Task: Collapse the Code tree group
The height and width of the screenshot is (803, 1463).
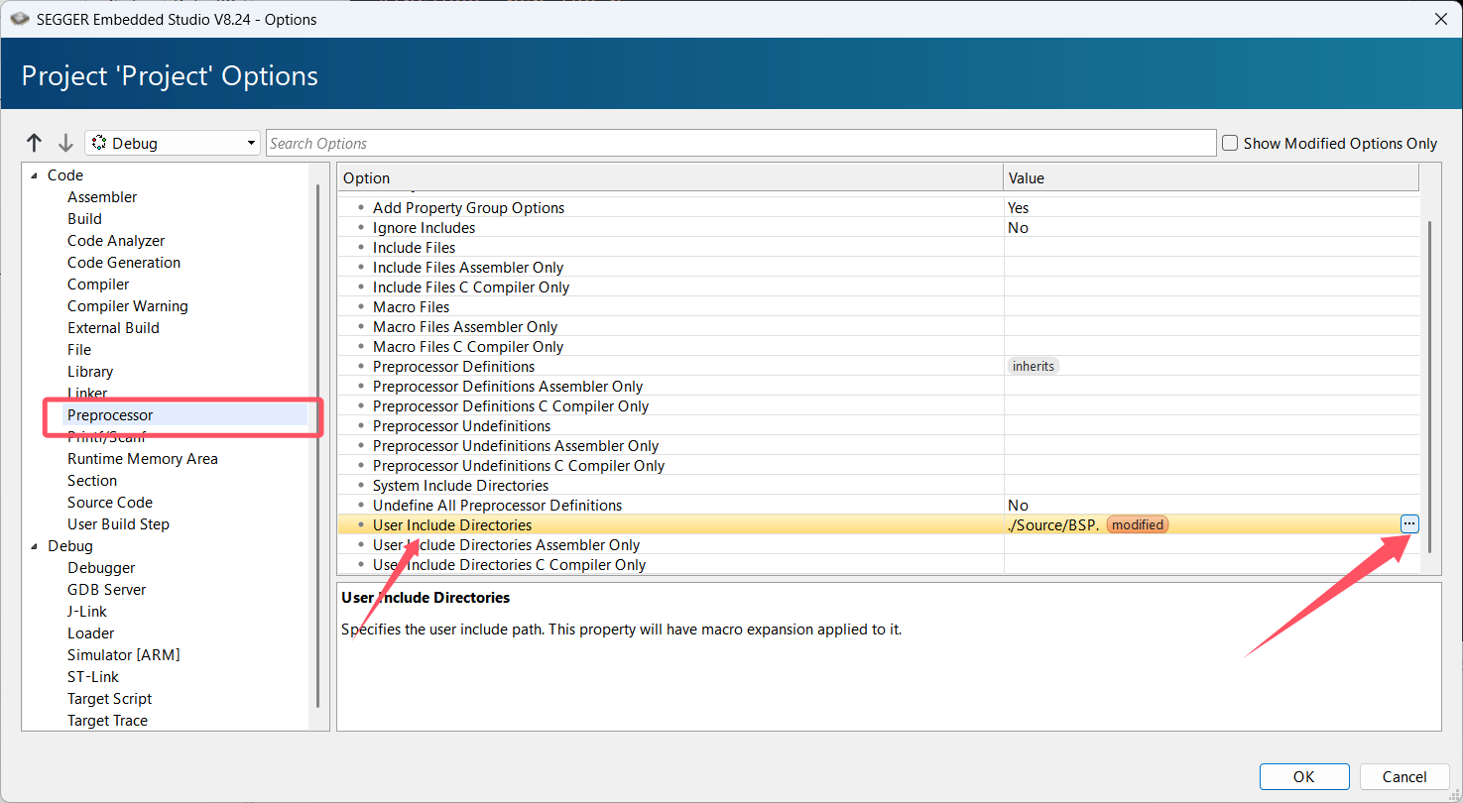Action: point(35,175)
